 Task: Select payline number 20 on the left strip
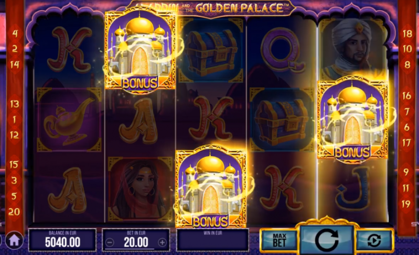coord(14,212)
